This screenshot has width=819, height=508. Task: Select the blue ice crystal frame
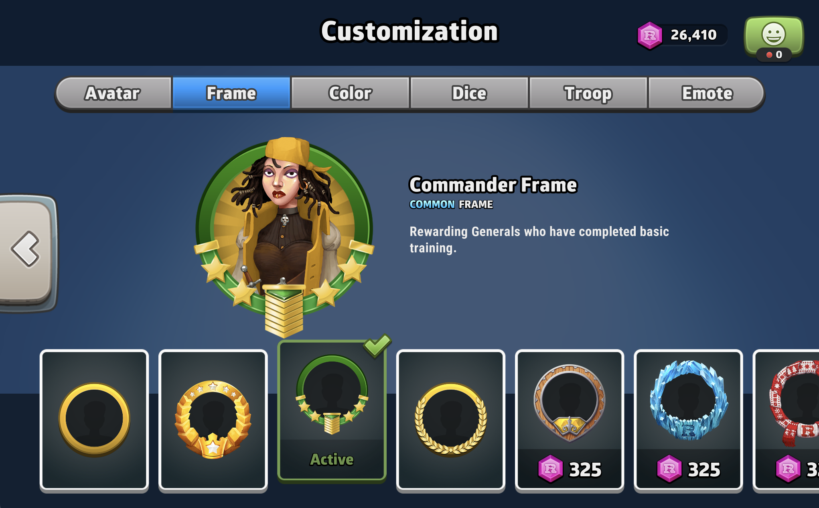tap(688, 419)
